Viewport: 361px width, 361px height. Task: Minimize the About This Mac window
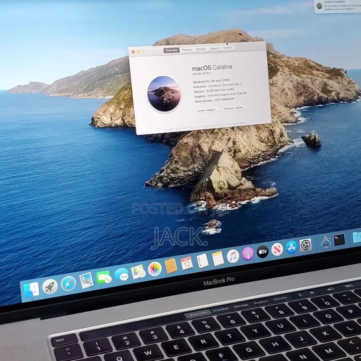(138, 51)
